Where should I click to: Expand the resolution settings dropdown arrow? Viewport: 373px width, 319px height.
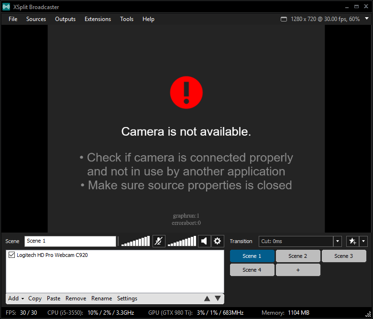pos(367,19)
